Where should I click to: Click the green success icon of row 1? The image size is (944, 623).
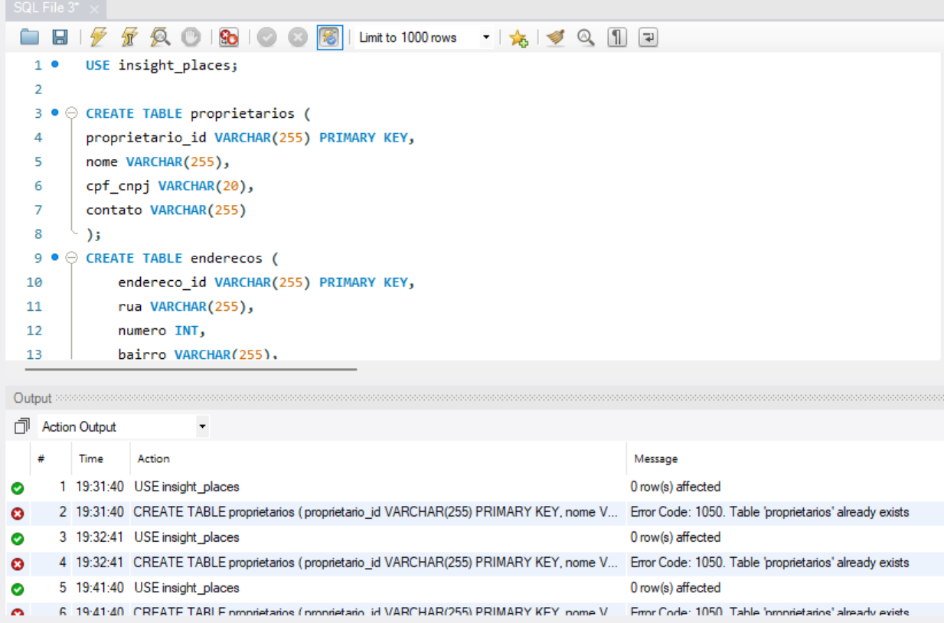pyautogui.click(x=18, y=488)
